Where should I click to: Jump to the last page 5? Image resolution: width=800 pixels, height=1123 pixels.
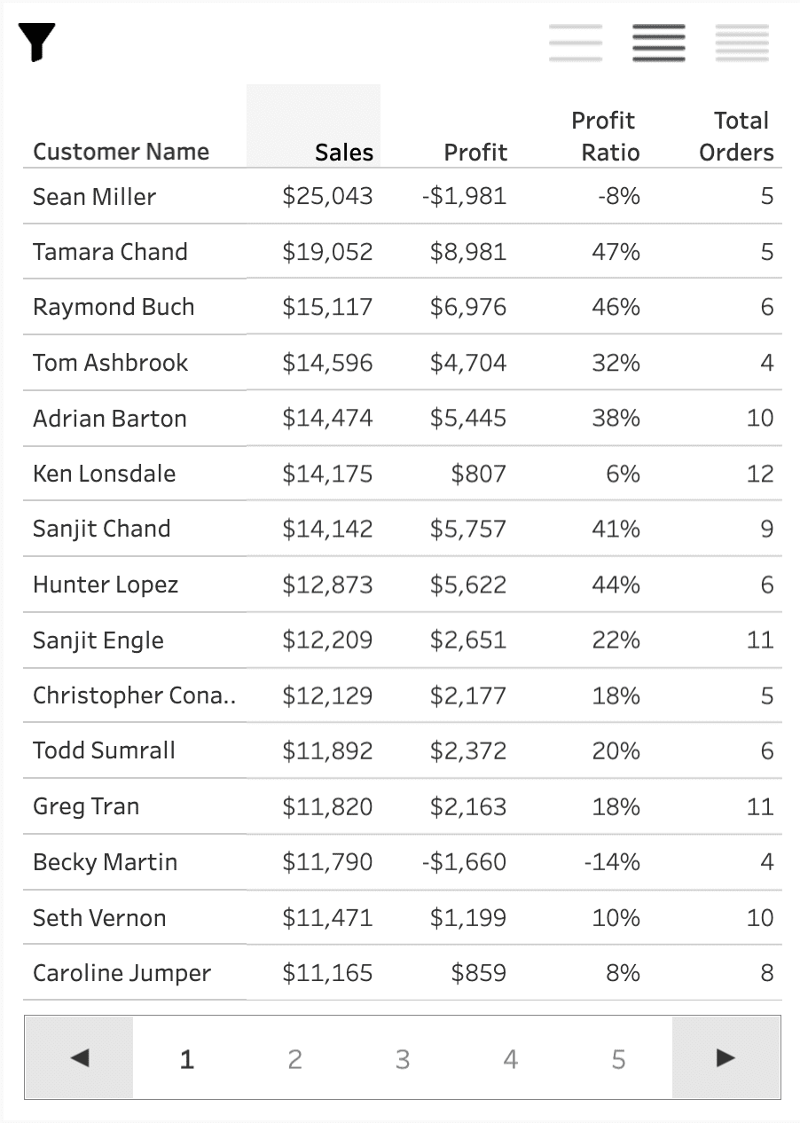pyautogui.click(x=618, y=1057)
